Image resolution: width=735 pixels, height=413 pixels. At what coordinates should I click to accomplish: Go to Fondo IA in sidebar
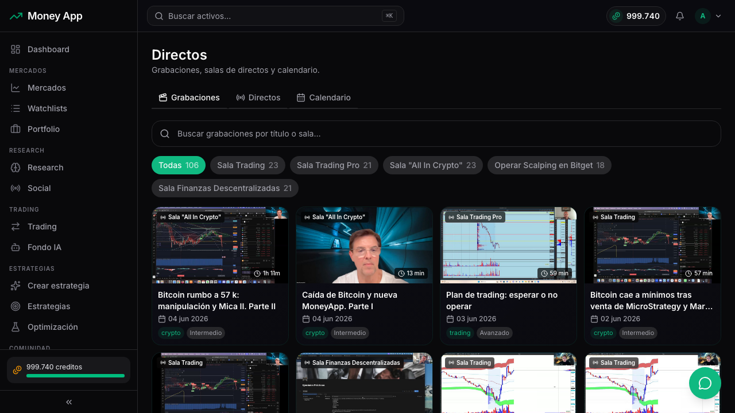click(x=69, y=247)
